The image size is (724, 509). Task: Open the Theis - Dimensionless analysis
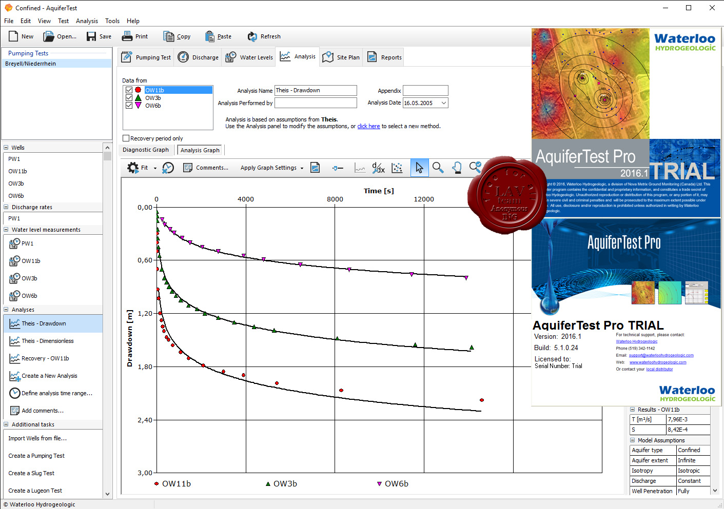(42, 341)
